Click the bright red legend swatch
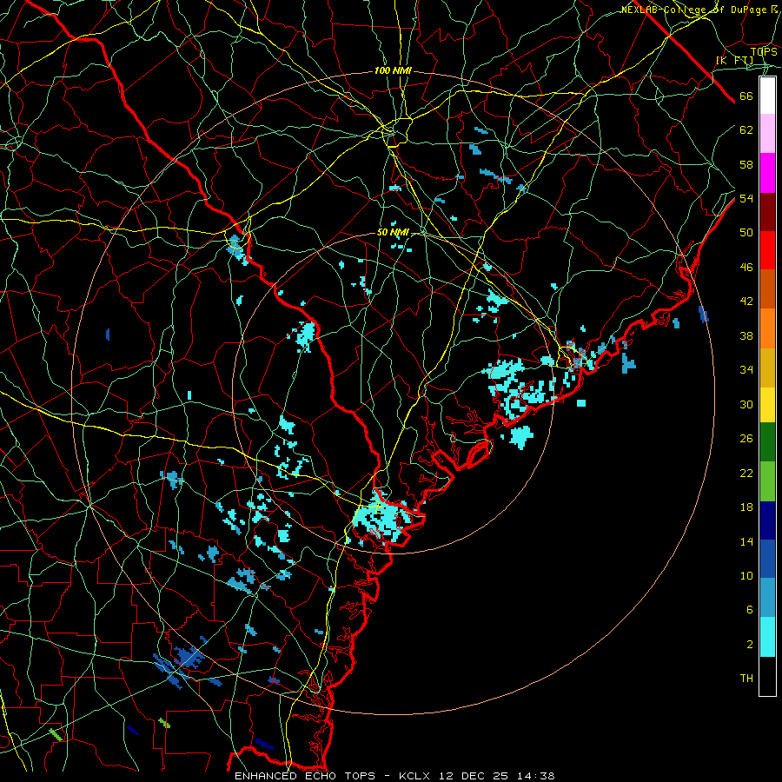782x782 pixels. [x=767, y=250]
